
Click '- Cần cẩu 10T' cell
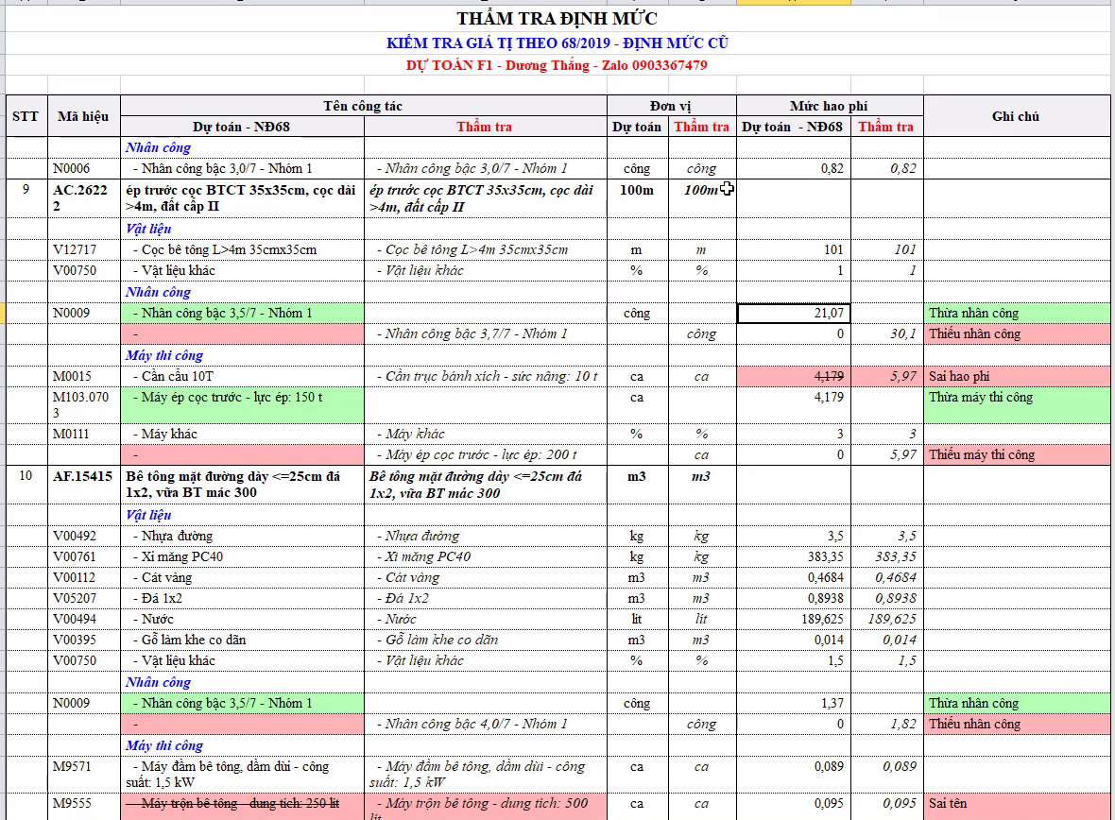242,376
